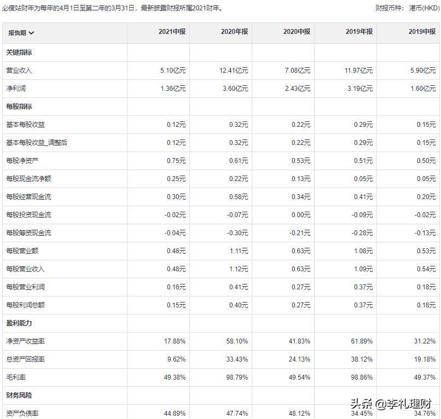This screenshot has width=441, height=419.
Task: Click the 2020中报 period label
Action: tap(292, 33)
